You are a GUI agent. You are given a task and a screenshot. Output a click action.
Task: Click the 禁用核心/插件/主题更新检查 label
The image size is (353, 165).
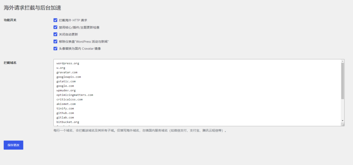79,27
